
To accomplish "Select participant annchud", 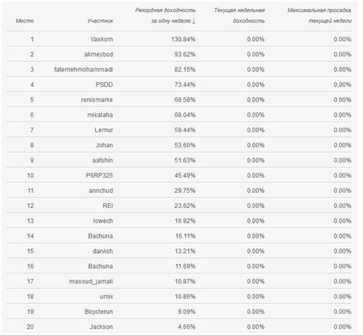I will [x=101, y=191].
